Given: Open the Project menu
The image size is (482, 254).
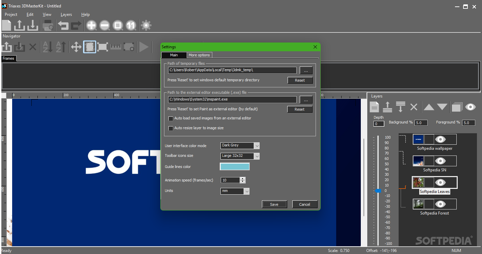Looking at the screenshot, I should (x=11, y=15).
